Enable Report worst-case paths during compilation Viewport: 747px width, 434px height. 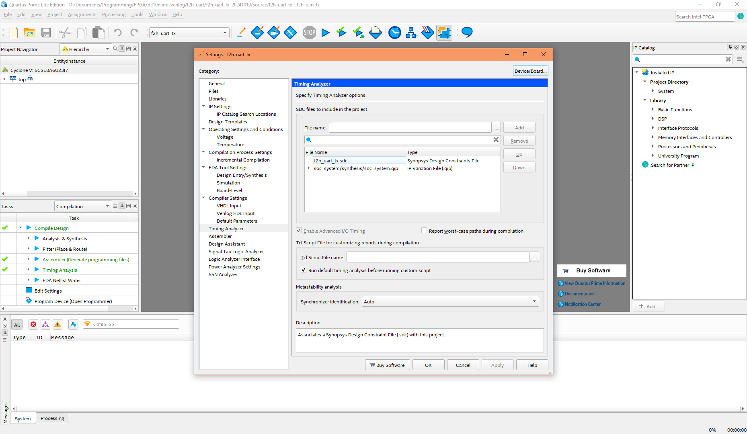point(424,230)
